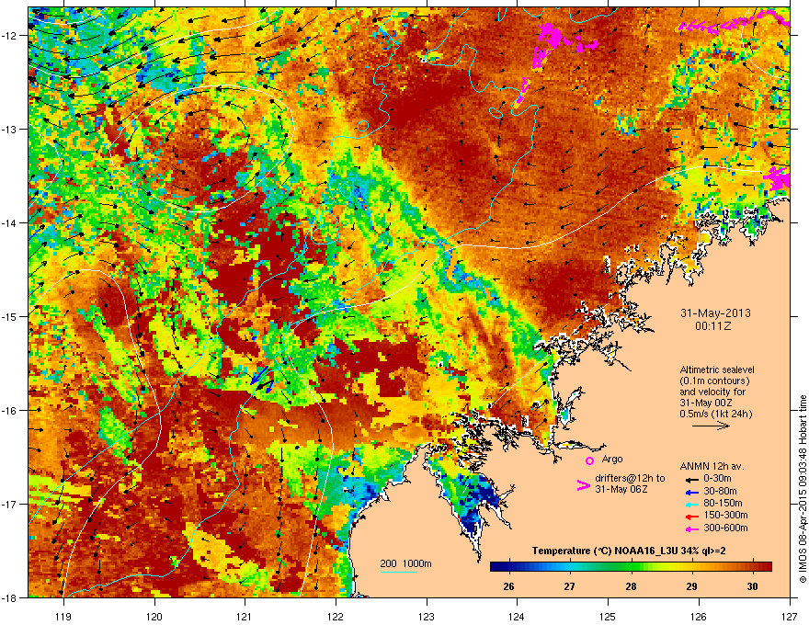The height and width of the screenshot is (625, 809).
Task: Click the dark red end of temperature colorbar
Action: [x=766, y=566]
